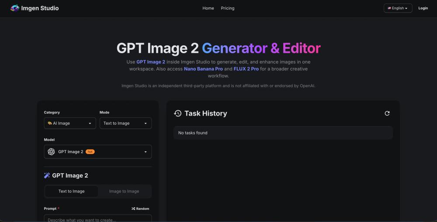437x222 pixels.
Task: Open the Model dropdown showing GPT Image 2
Action: tap(98, 152)
